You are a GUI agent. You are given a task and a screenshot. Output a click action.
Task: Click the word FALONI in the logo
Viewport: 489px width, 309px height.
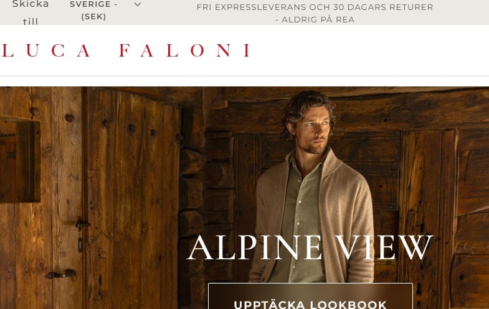pyautogui.click(x=184, y=50)
